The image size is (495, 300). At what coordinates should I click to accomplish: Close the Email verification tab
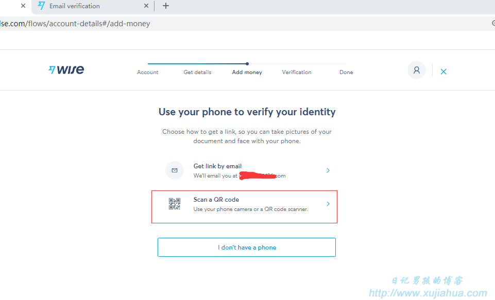click(x=146, y=6)
